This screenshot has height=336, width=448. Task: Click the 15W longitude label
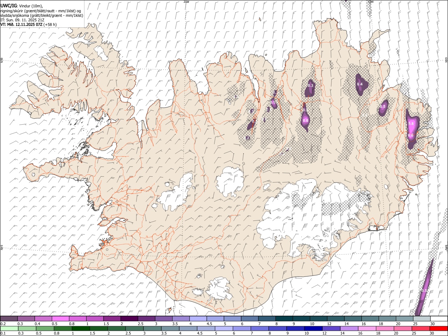click(x=370, y=2)
